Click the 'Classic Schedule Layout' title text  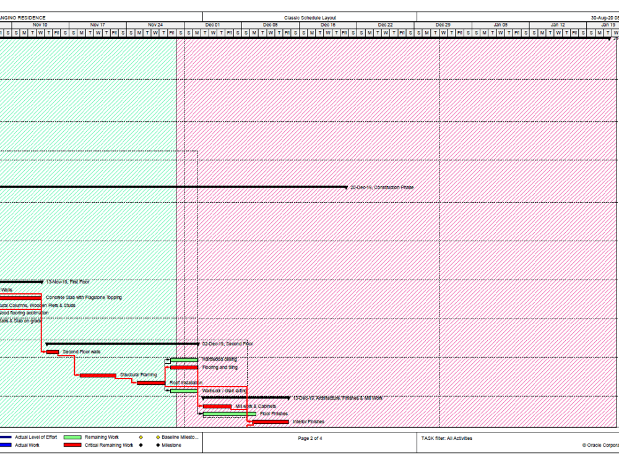pos(310,18)
